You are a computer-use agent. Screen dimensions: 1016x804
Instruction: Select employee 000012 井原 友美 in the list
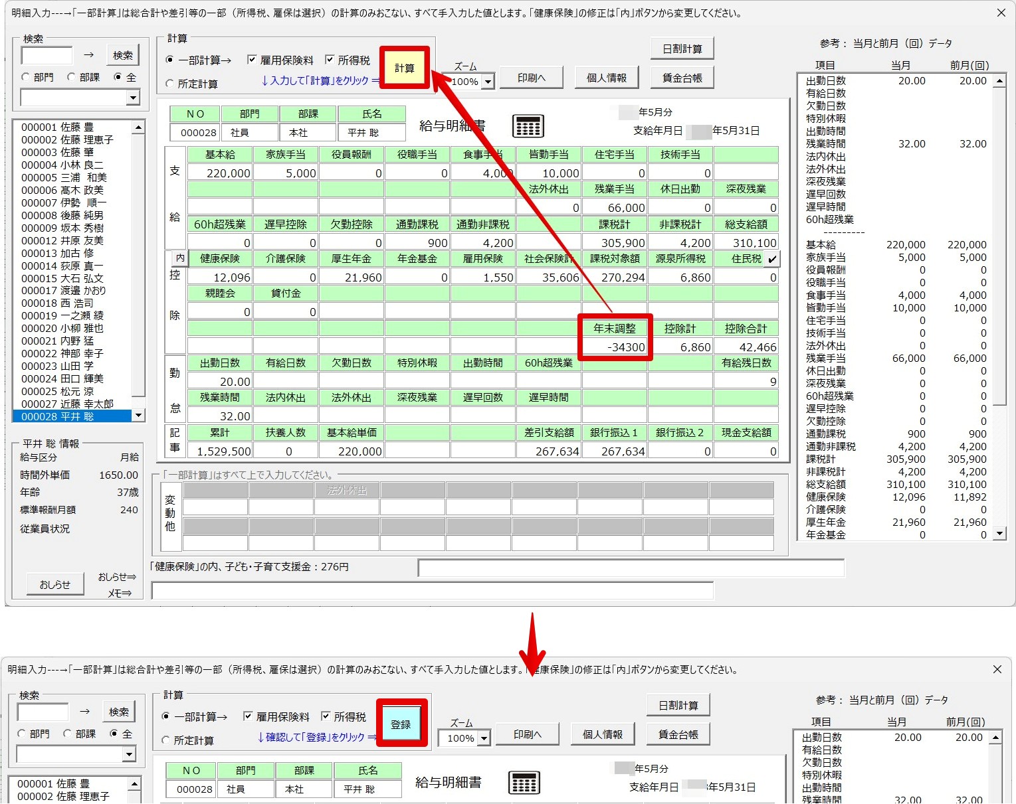pyautogui.click(x=72, y=240)
